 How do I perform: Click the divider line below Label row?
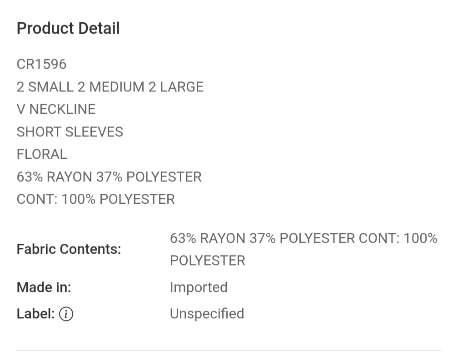point(229,350)
